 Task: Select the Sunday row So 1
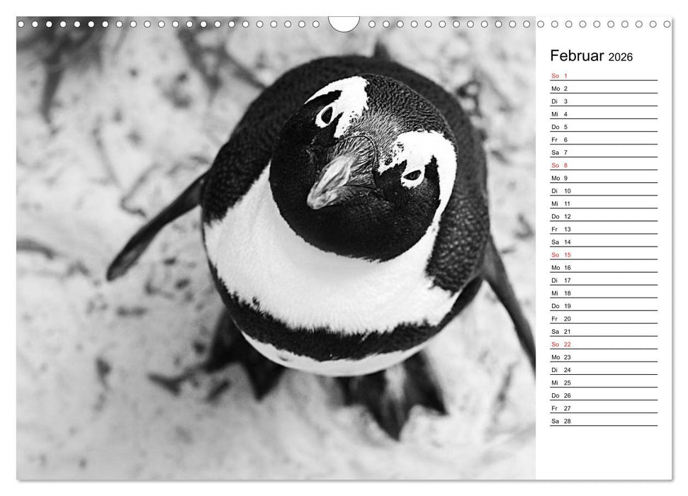(x=603, y=76)
